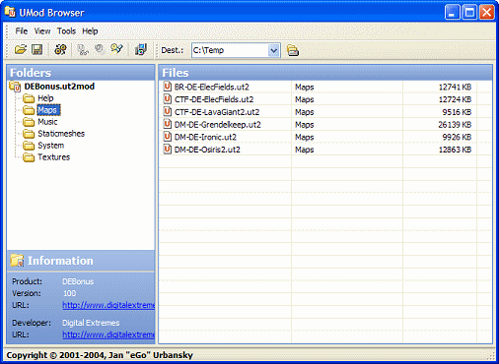Click the gears settings toolbar icon

[60, 50]
